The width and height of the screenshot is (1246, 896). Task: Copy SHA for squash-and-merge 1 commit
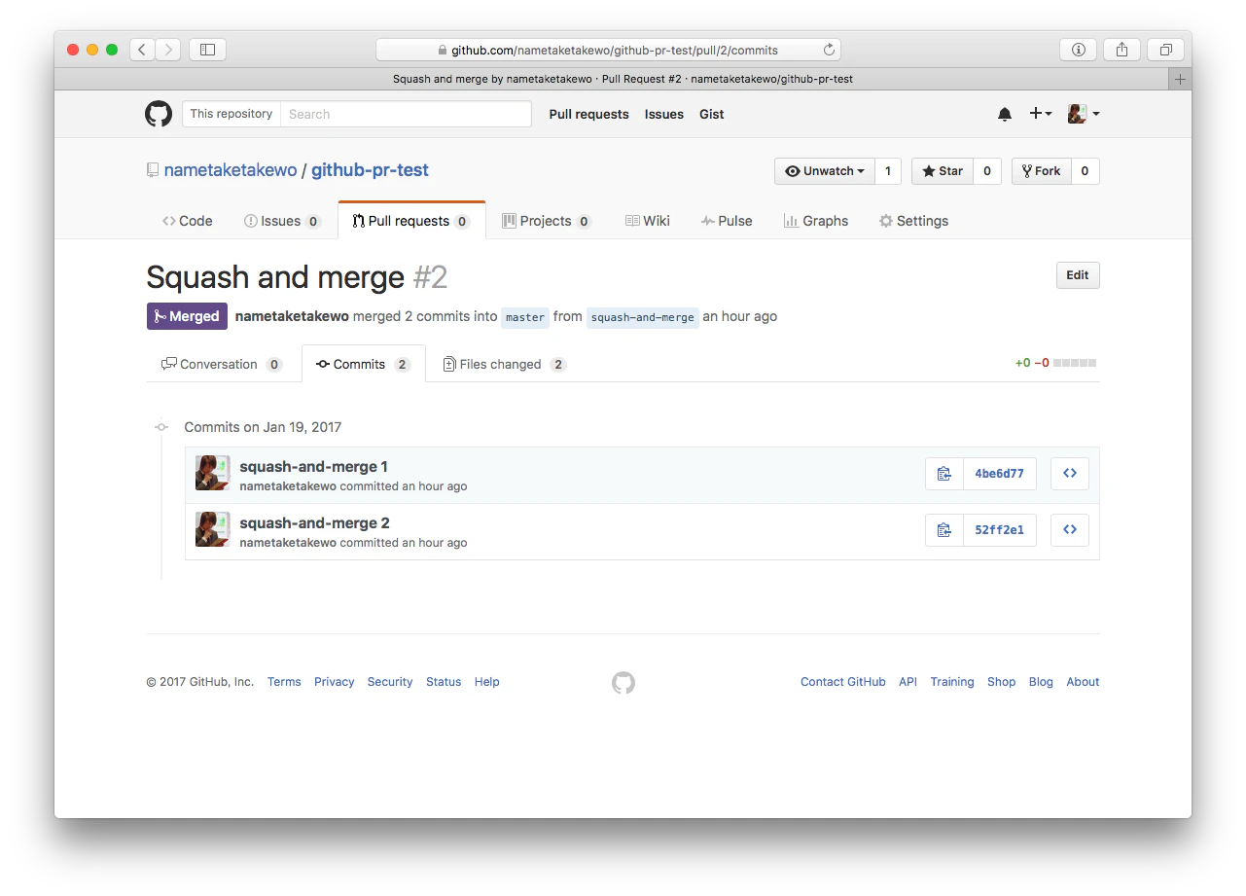943,474
